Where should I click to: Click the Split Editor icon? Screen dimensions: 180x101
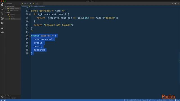click(x=175, y=4)
